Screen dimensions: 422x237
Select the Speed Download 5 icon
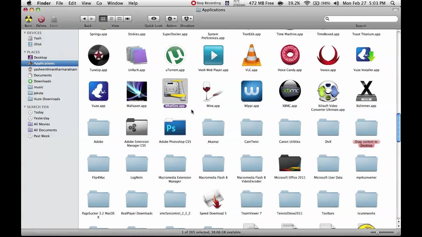tap(213, 199)
